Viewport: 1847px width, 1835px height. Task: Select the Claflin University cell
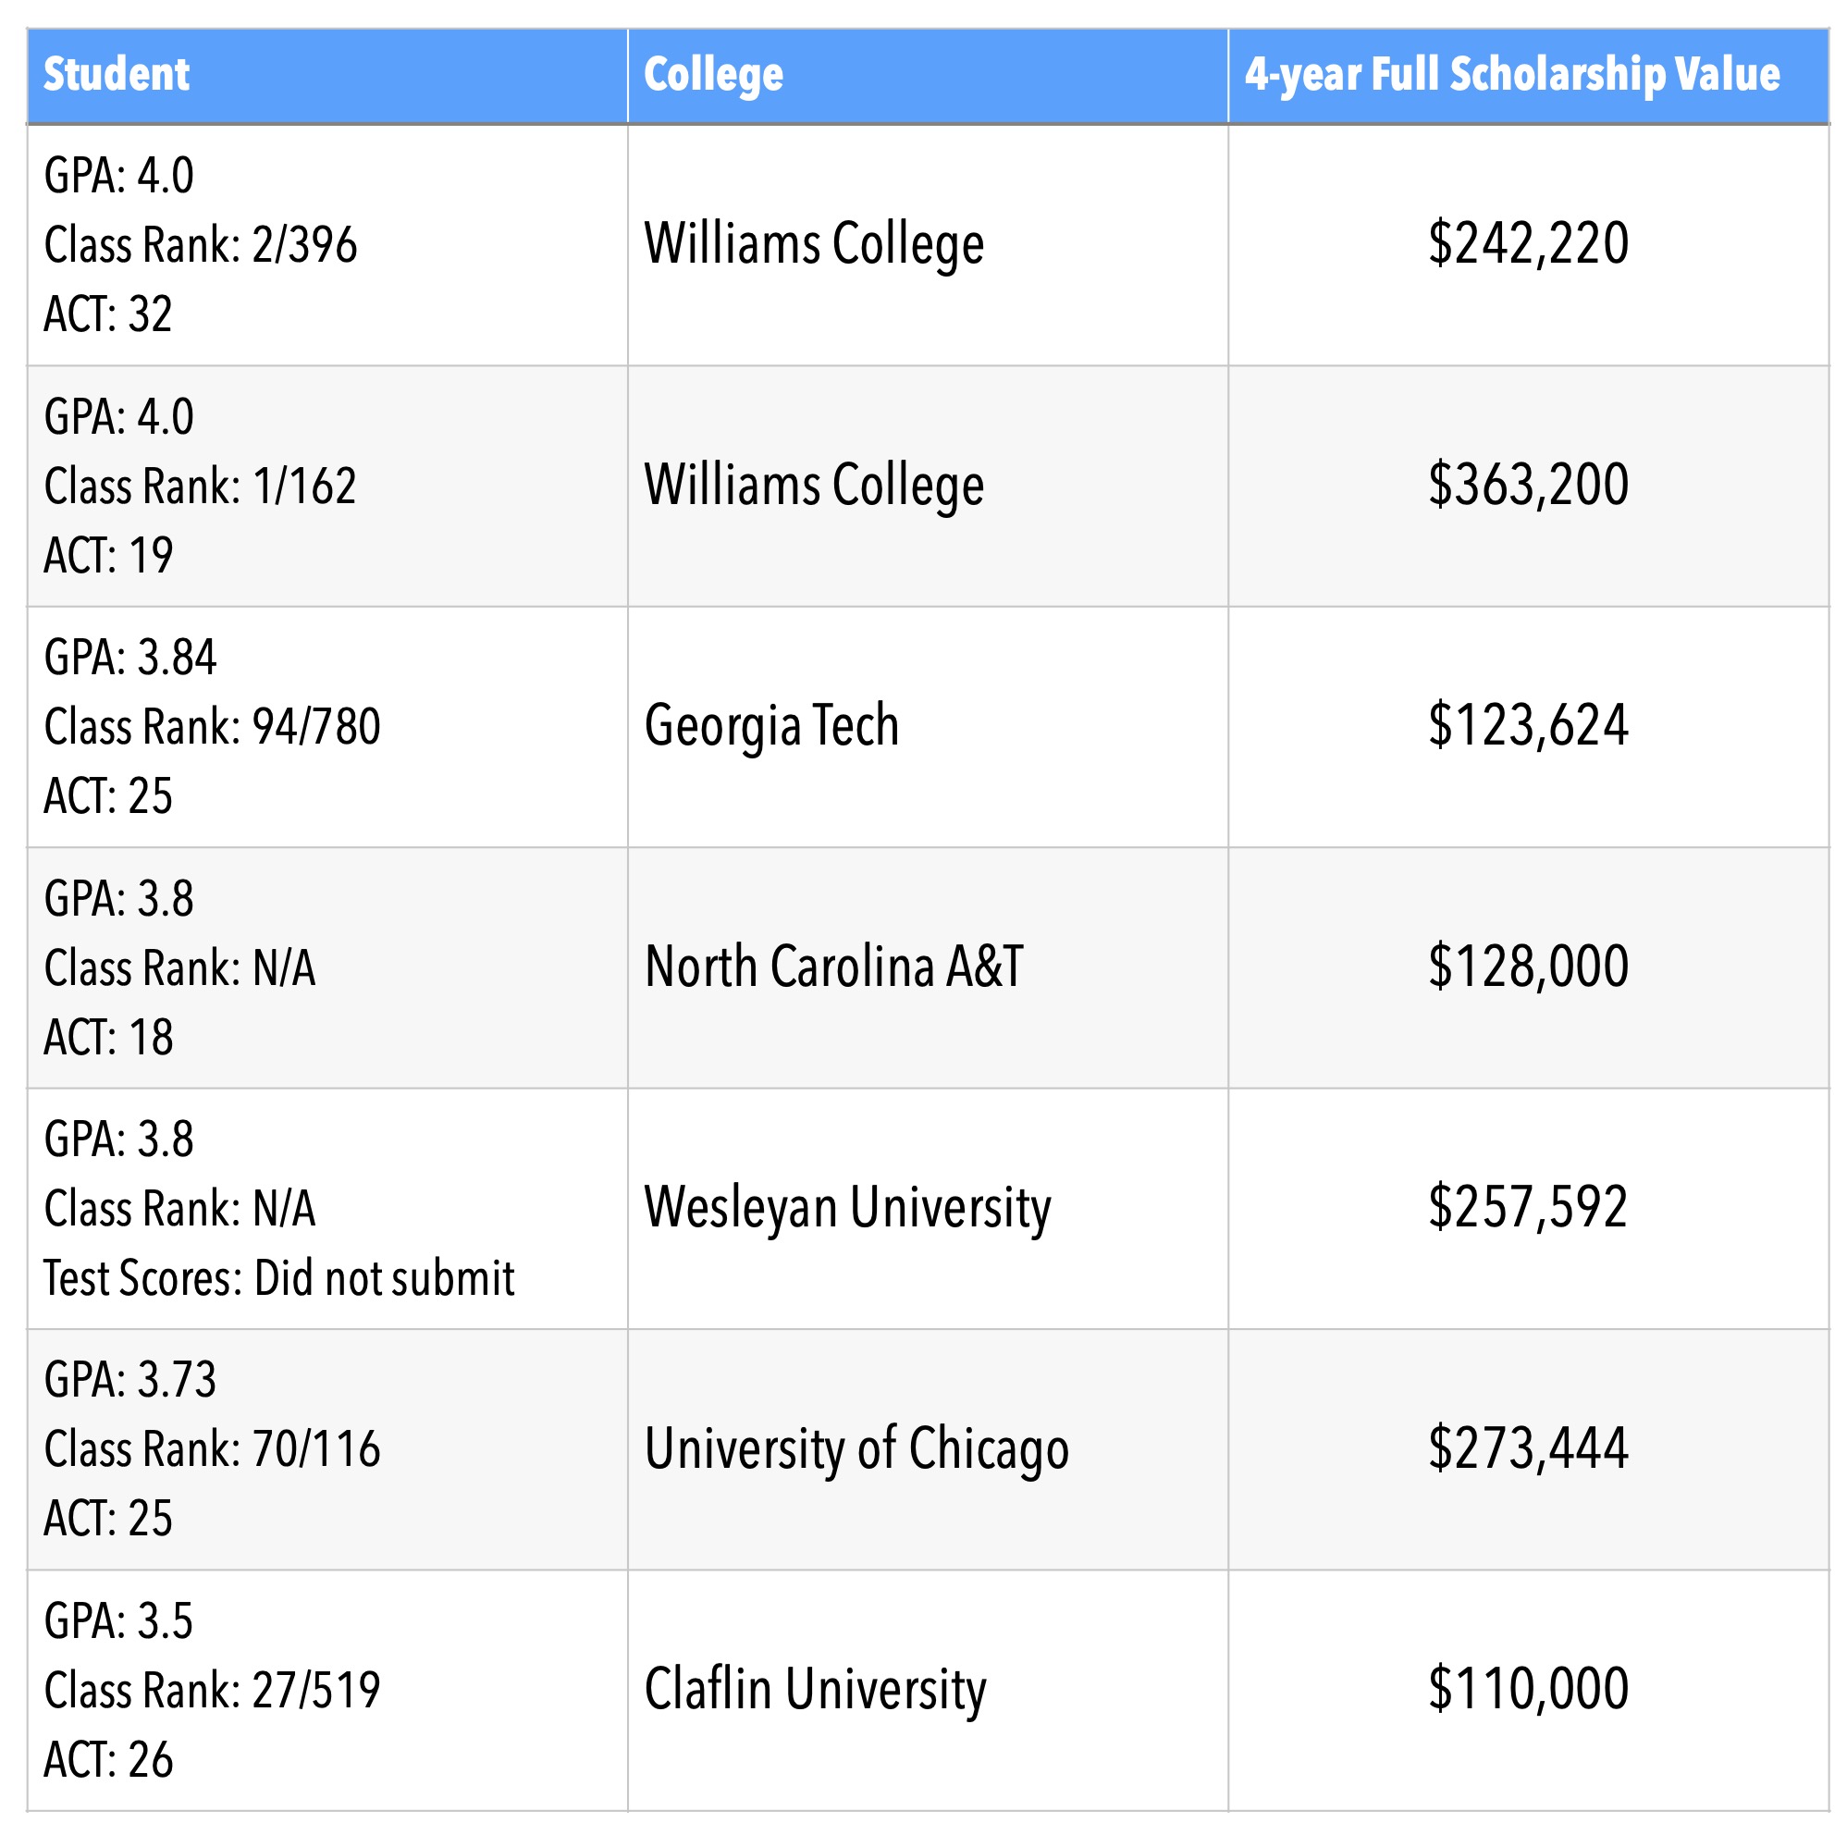coord(815,1690)
